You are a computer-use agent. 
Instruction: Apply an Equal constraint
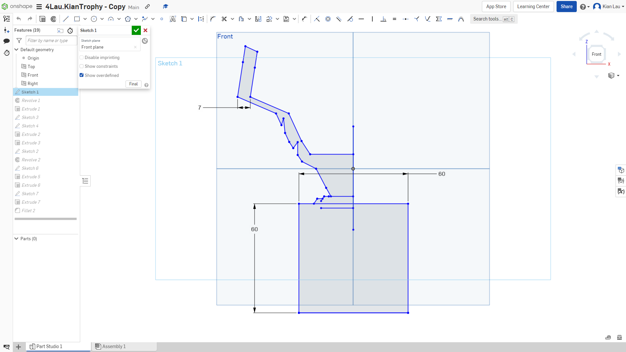(395, 19)
